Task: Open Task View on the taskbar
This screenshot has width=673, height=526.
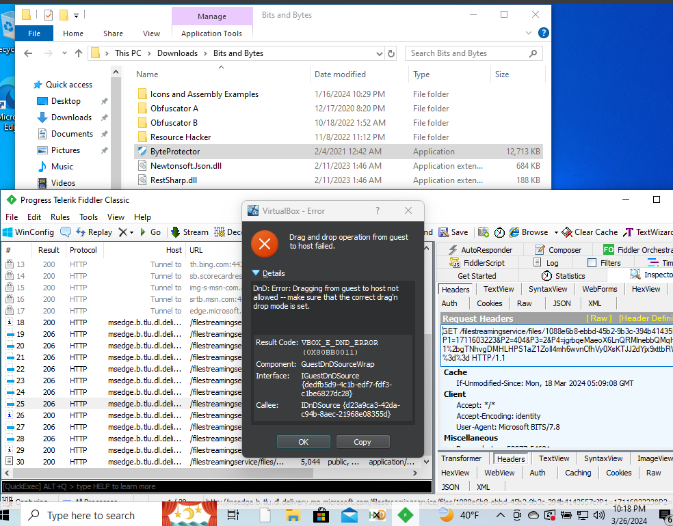Action: pyautogui.click(x=233, y=514)
